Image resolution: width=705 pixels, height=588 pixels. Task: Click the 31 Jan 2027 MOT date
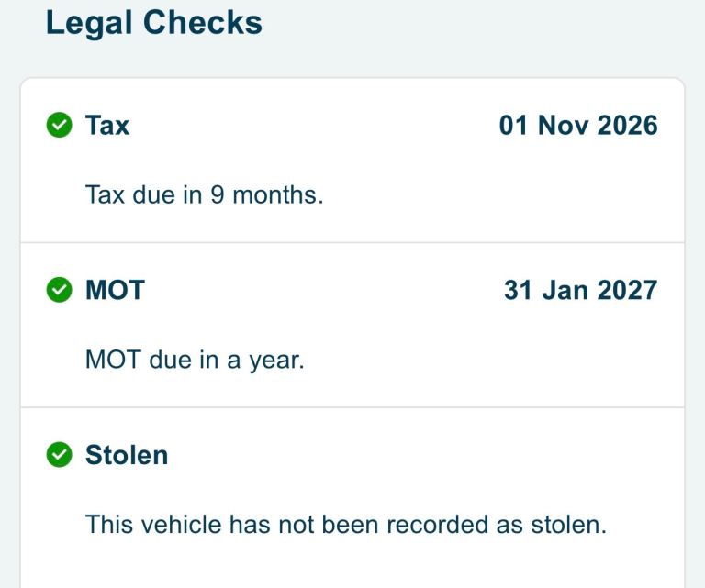coord(580,290)
